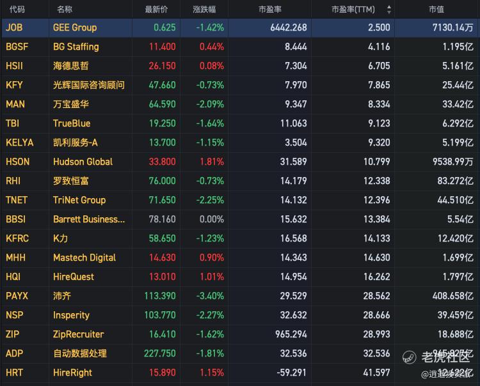Click the 名称 column header

[64, 10]
